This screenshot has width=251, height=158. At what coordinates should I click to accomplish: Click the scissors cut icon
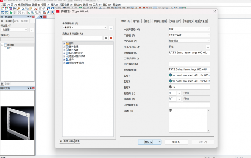[23, 8]
